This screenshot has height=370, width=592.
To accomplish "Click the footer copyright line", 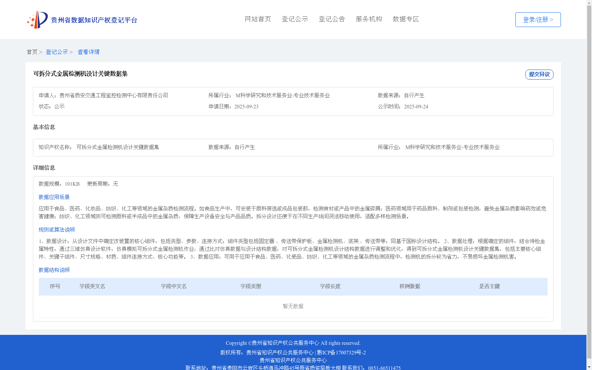I will tap(293, 343).
